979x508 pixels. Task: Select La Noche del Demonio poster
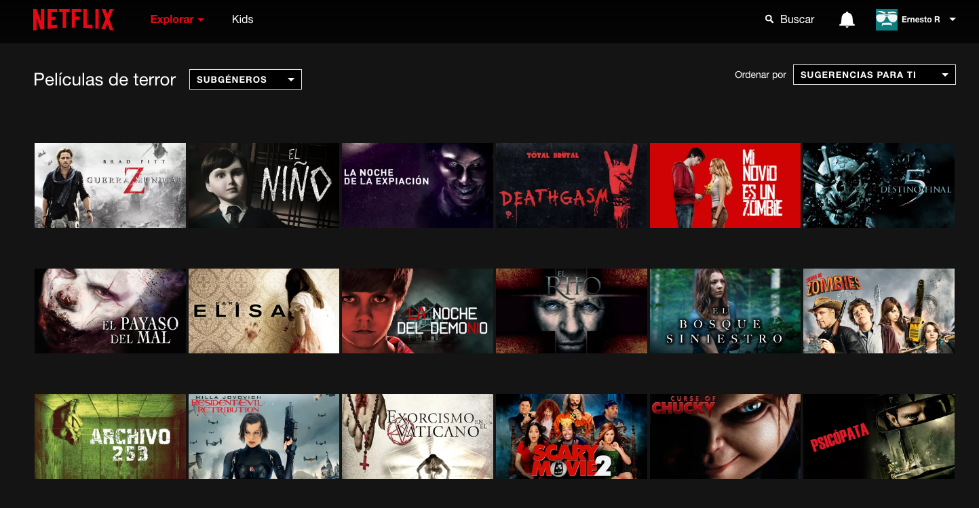417,311
